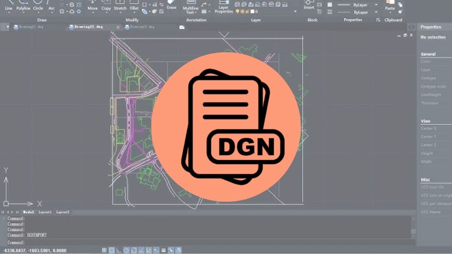Switch to the Layout1 tab
The height and width of the screenshot is (254, 452).
pyautogui.click(x=45, y=212)
